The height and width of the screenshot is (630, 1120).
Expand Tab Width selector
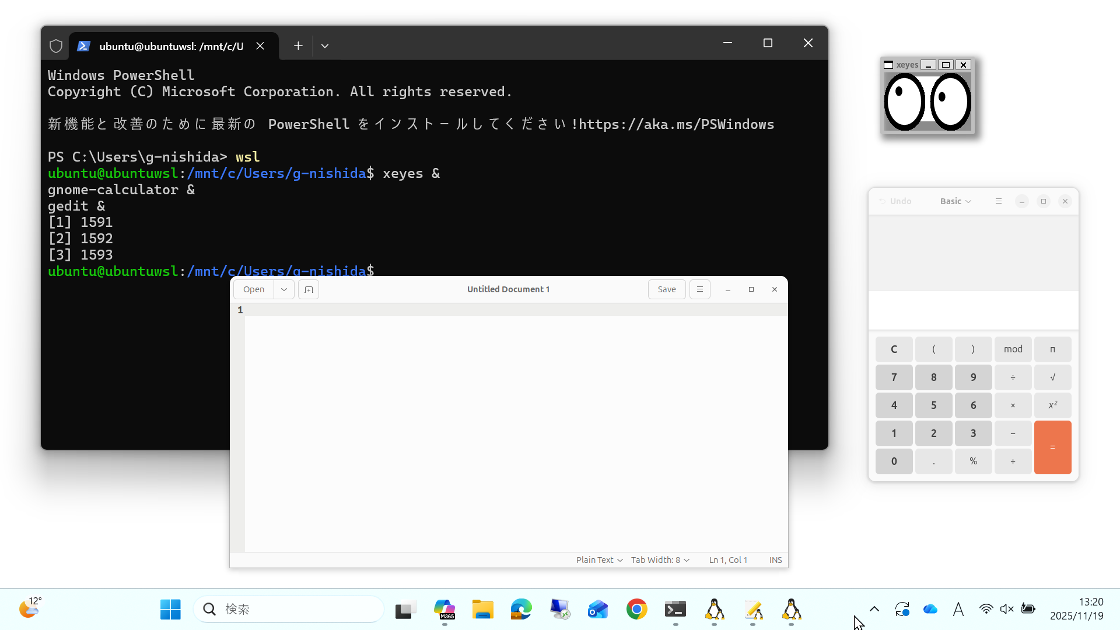click(660, 560)
